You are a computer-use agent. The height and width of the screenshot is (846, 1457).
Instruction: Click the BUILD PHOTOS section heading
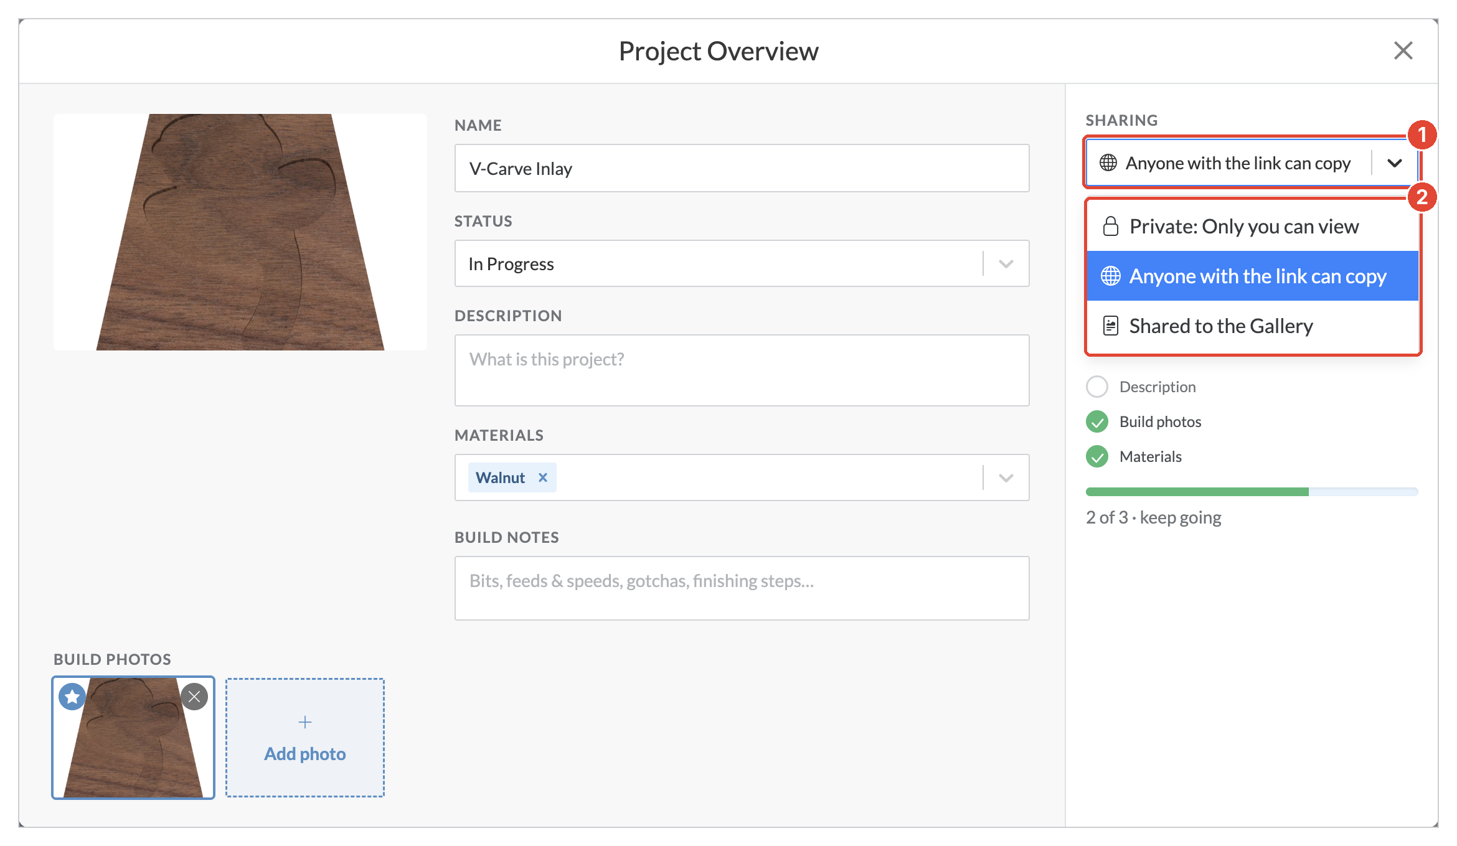click(112, 659)
